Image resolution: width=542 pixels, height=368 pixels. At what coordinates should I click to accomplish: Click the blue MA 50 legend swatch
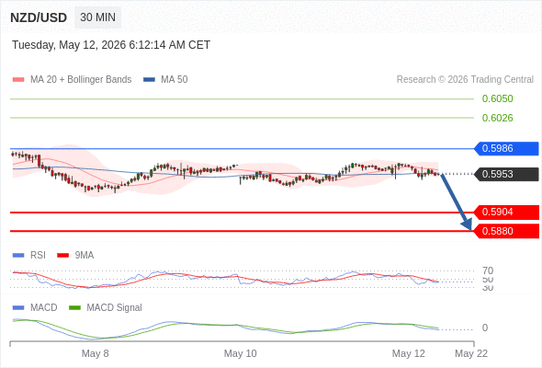(x=149, y=80)
